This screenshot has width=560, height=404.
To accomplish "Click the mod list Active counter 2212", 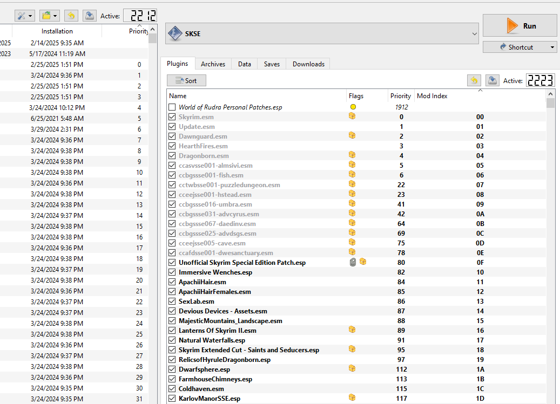I will [140, 15].
